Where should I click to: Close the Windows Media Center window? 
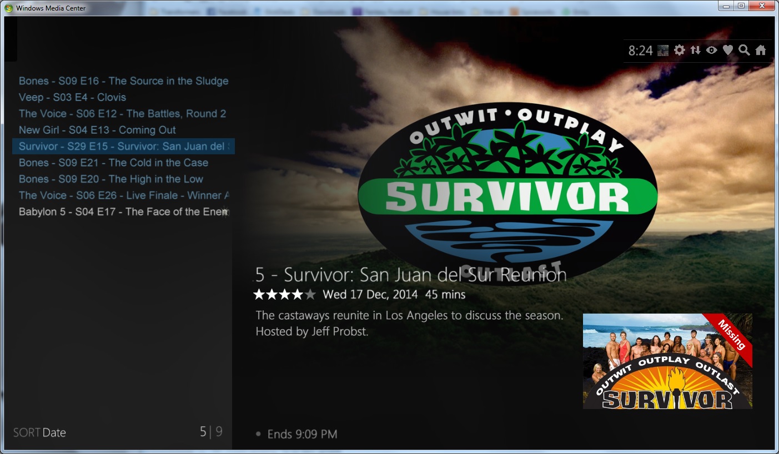coord(762,6)
